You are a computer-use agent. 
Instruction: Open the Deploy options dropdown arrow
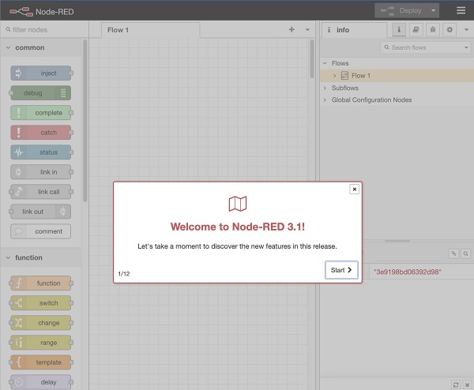point(433,10)
